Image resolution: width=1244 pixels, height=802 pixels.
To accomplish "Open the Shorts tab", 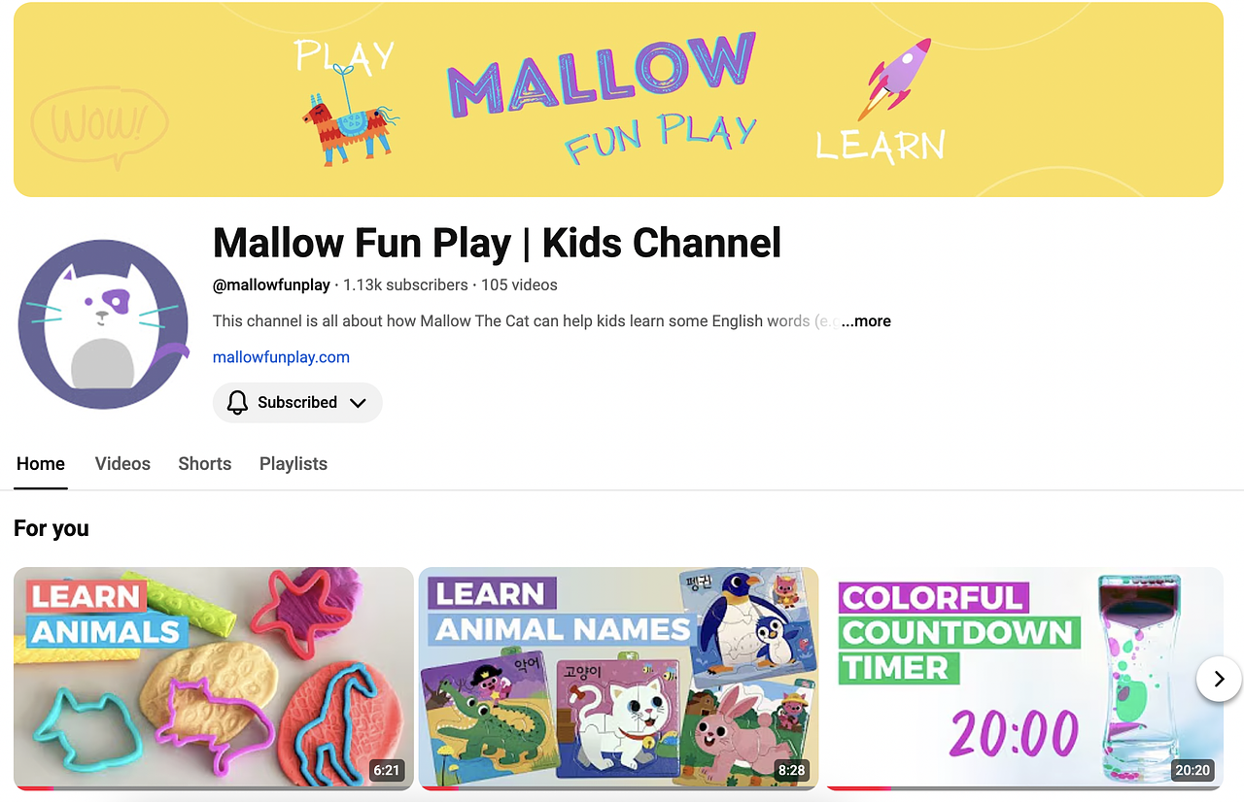I will 204,464.
